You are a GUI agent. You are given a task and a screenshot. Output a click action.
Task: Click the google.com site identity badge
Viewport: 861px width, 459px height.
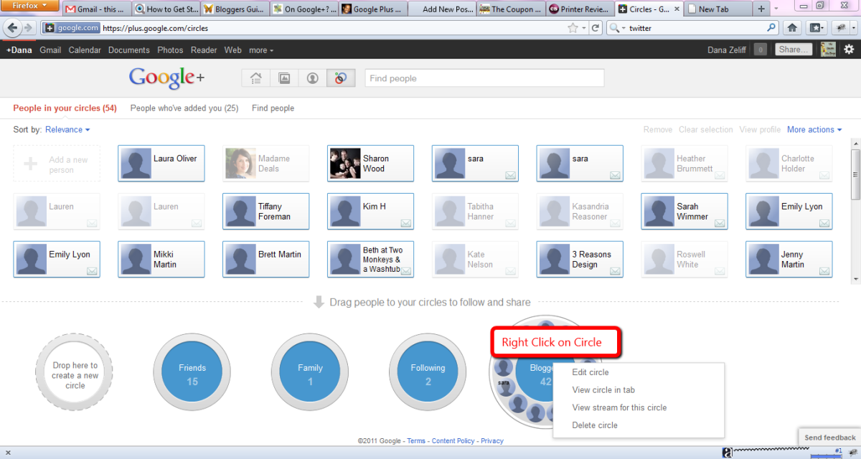click(70, 28)
